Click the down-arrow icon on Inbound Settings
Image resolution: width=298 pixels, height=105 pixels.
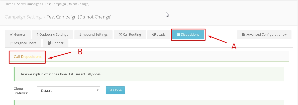(x=80, y=35)
